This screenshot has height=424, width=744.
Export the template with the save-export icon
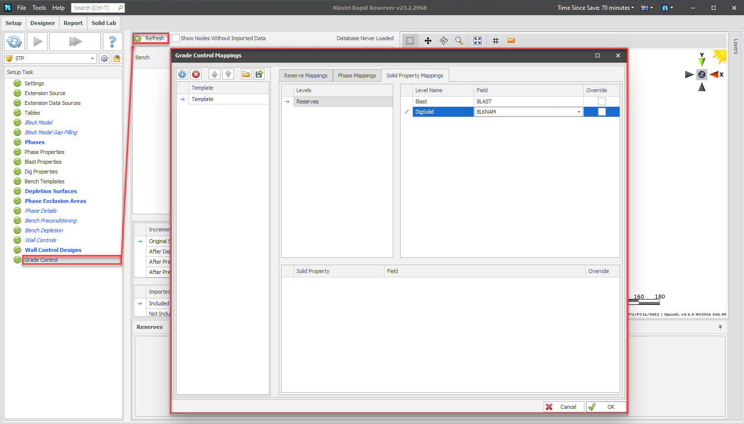coord(259,74)
